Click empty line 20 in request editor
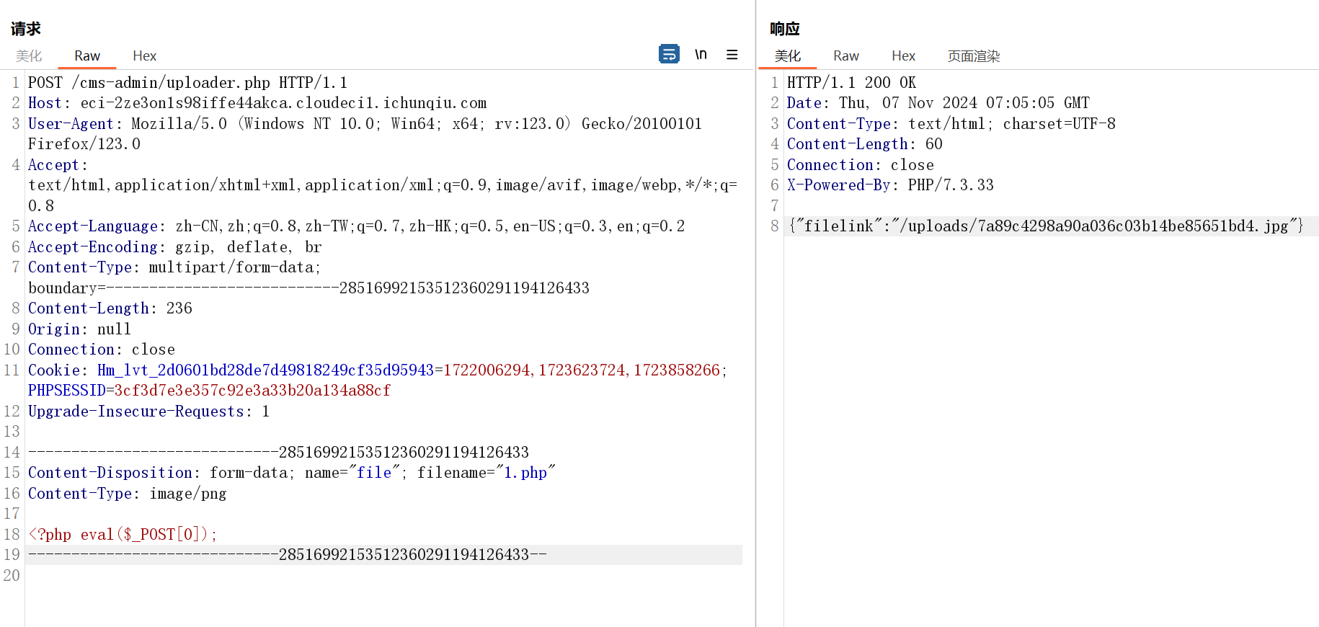 point(383,575)
